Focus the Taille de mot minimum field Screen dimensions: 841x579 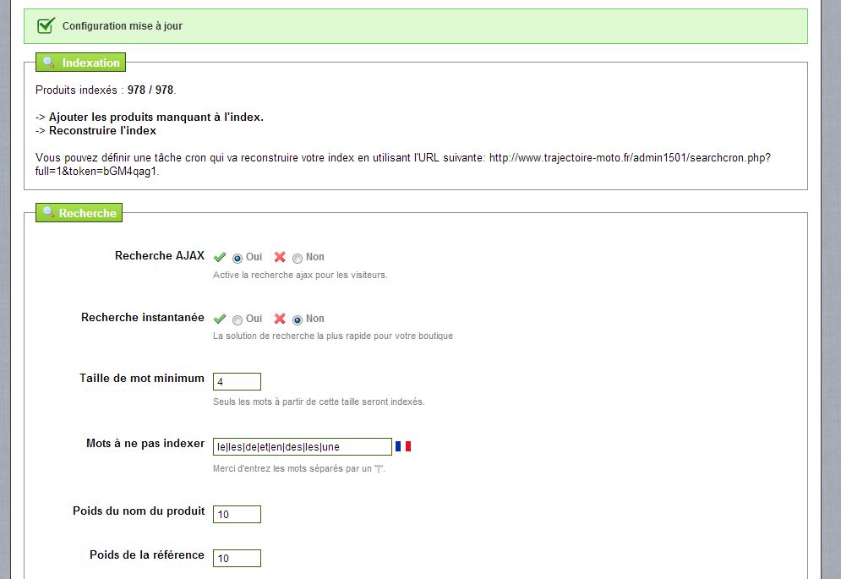pyautogui.click(x=237, y=381)
